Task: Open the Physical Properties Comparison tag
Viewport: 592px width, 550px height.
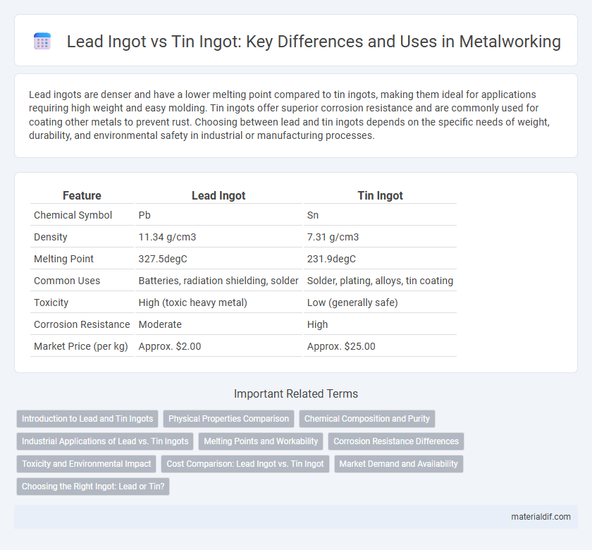Action: tap(228, 419)
